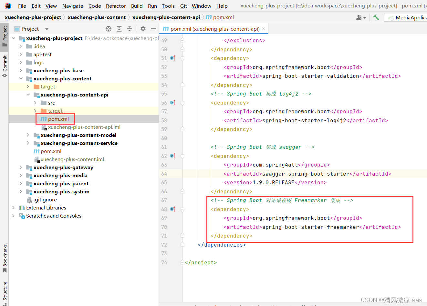
Task: Toggle code fold marker on line 51
Action: [182, 58]
